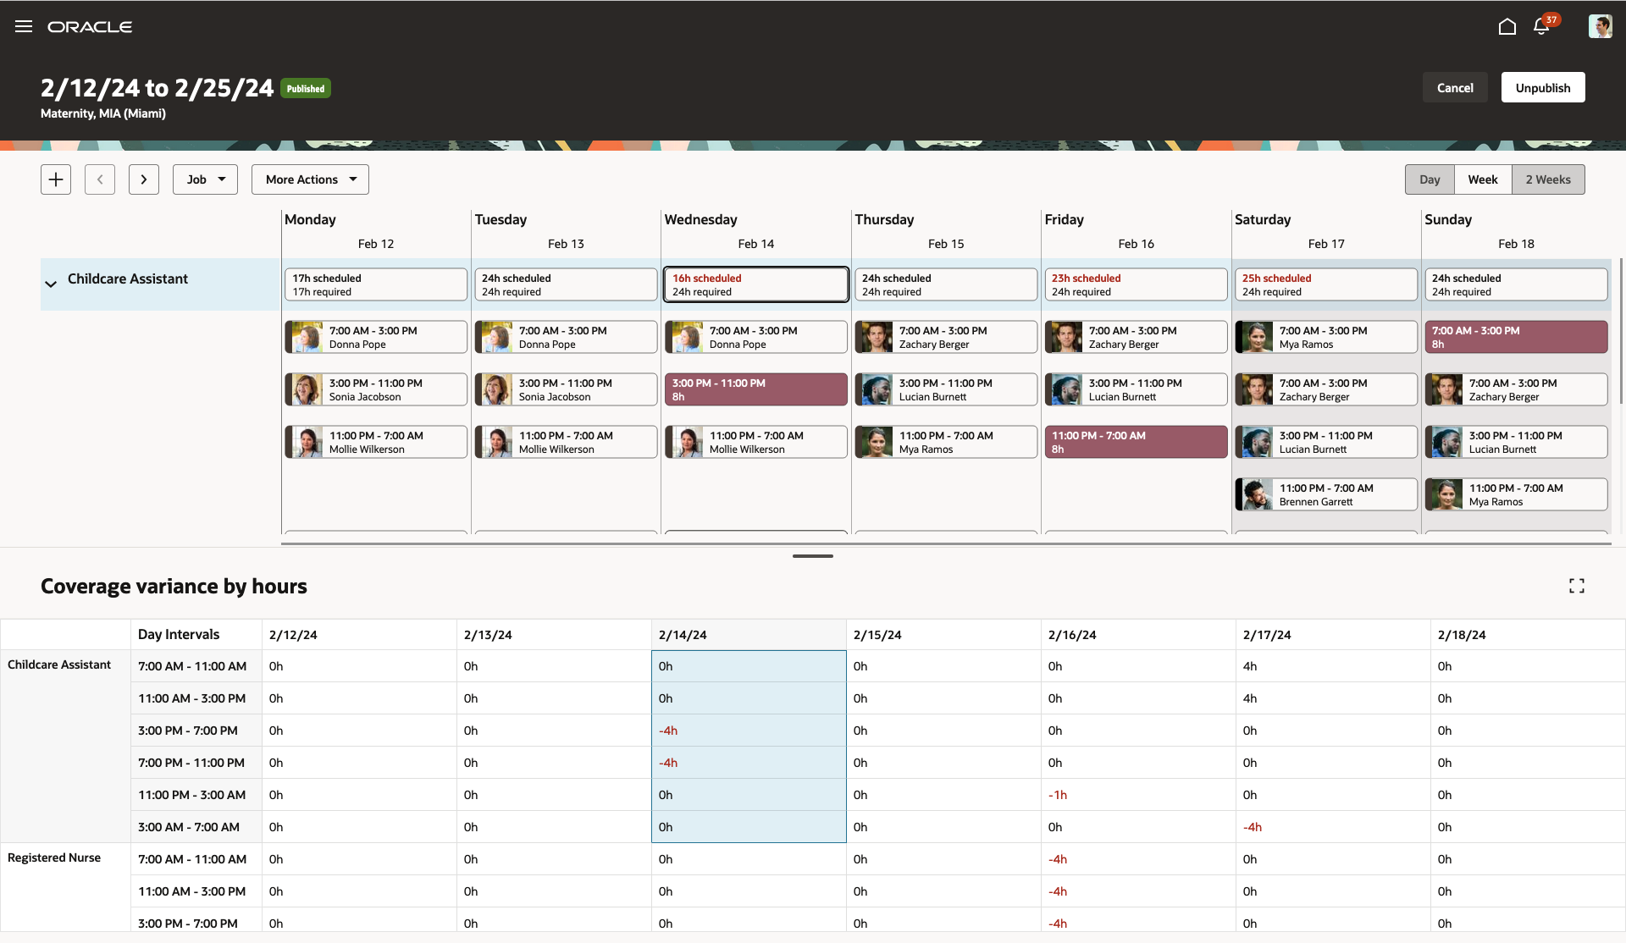Open More Actions dropdown menu
The width and height of the screenshot is (1626, 943).
pos(310,179)
